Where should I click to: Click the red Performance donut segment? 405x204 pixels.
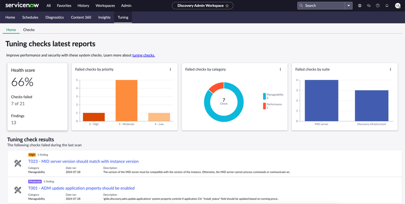click(x=217, y=87)
